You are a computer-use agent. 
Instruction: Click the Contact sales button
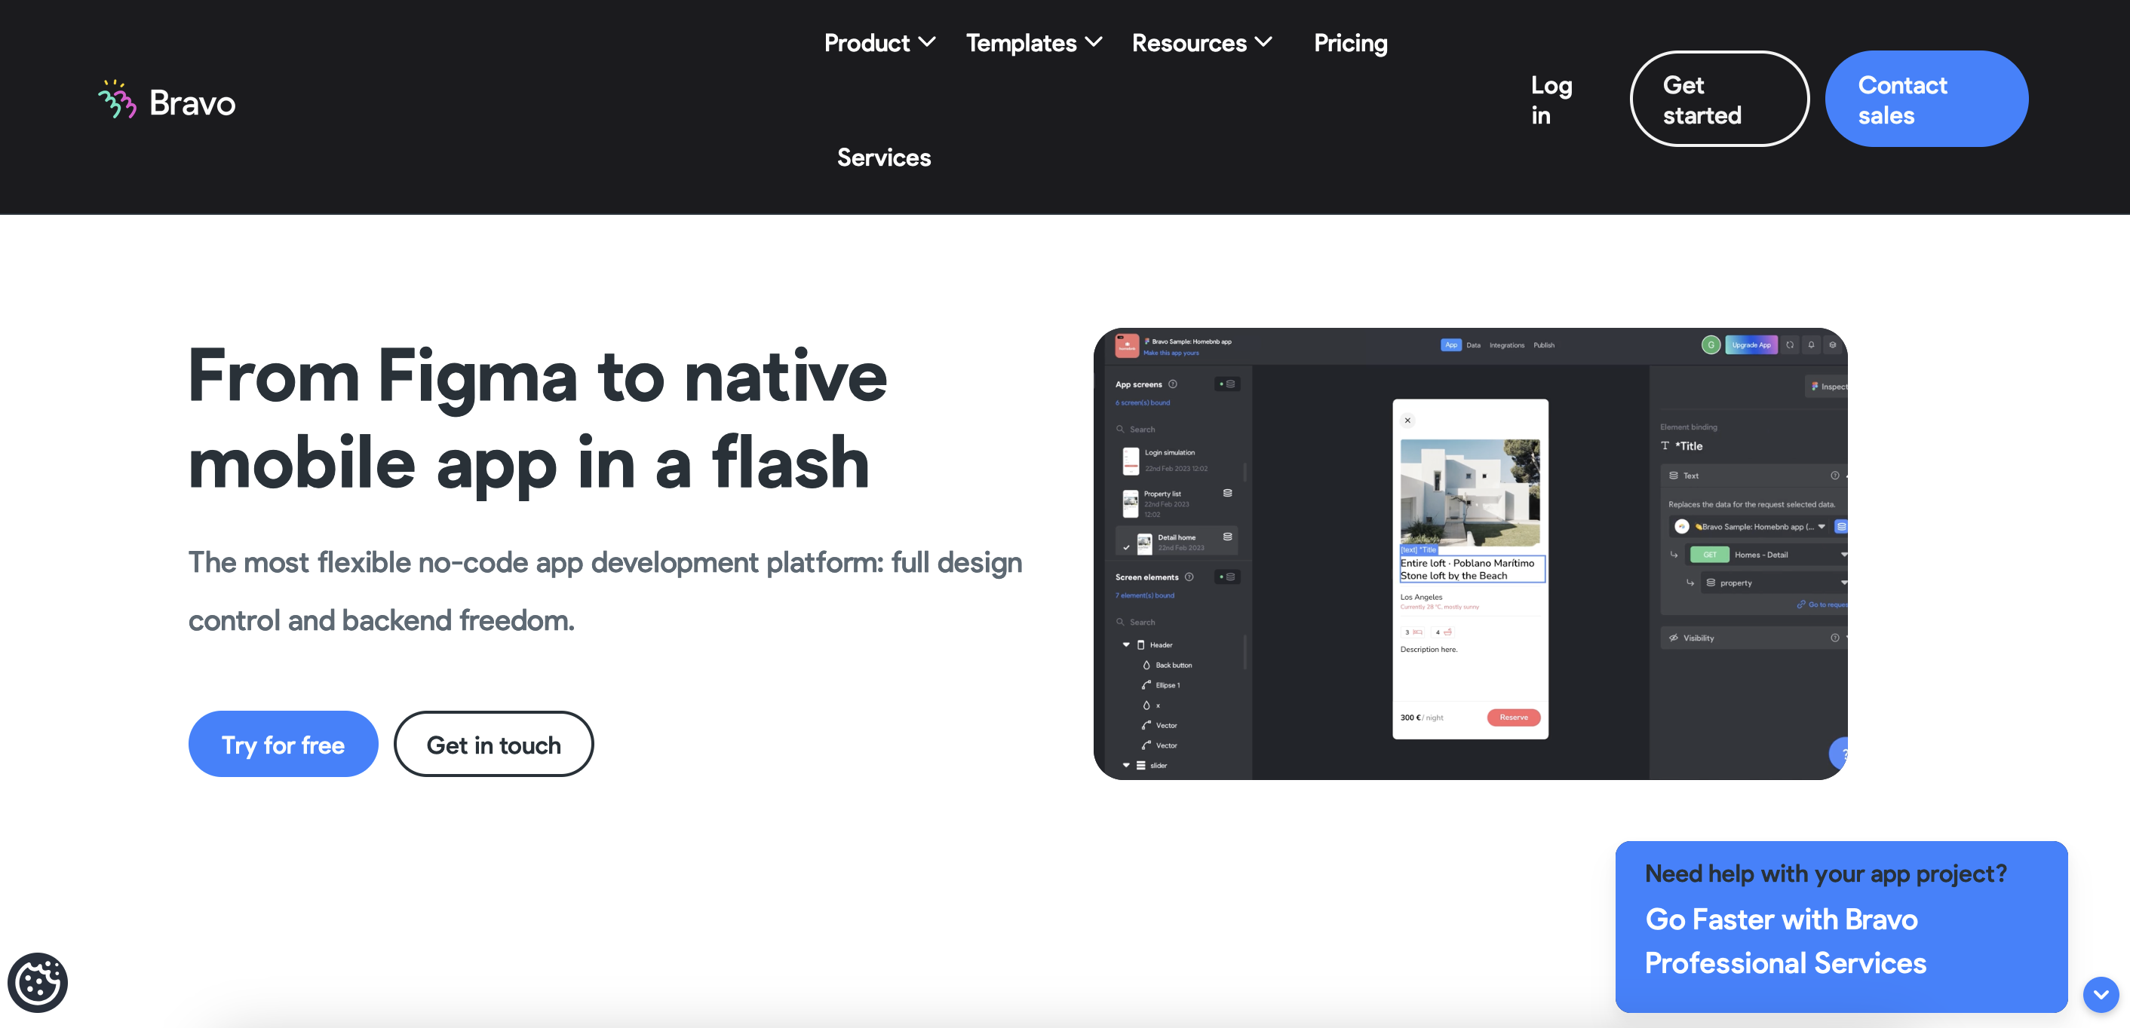click(1926, 99)
